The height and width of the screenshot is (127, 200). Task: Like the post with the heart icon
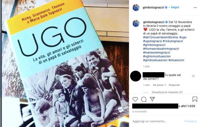tap(135, 99)
